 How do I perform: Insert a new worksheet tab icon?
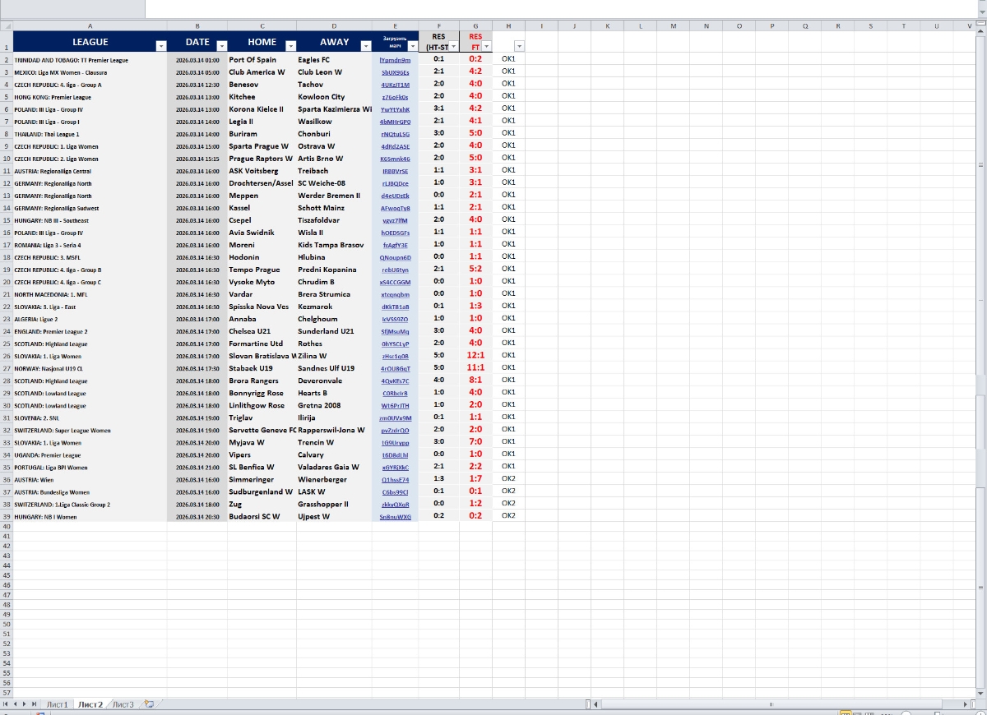pyautogui.click(x=149, y=704)
